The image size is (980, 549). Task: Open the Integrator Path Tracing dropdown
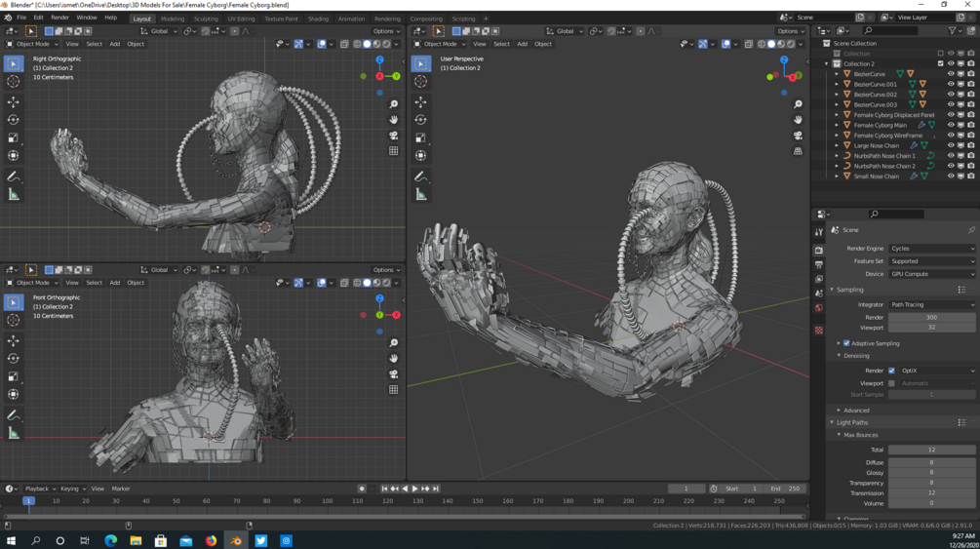[x=931, y=304]
